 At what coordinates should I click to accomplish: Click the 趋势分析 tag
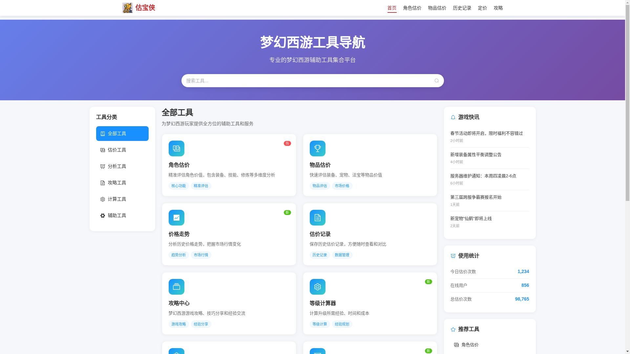pyautogui.click(x=178, y=255)
